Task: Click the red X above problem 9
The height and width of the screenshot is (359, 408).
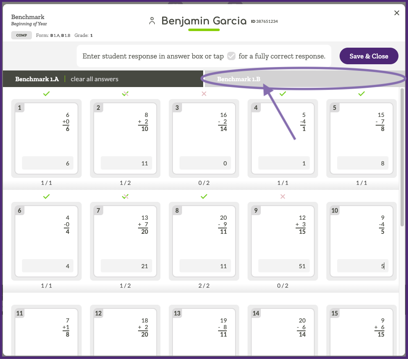Action: tap(282, 196)
